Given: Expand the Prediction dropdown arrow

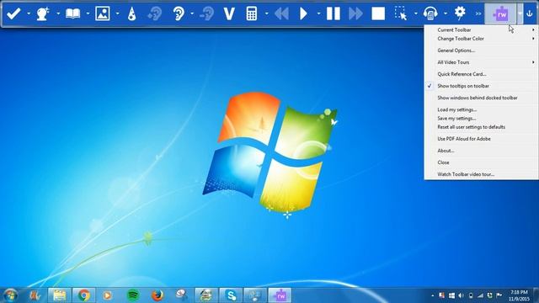Looking at the screenshot, I should click(58, 13).
